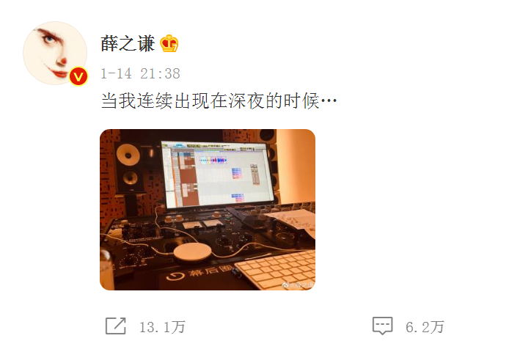Open the post timestamp 1-14 21:38
This screenshot has height=352, width=520.
tap(140, 73)
